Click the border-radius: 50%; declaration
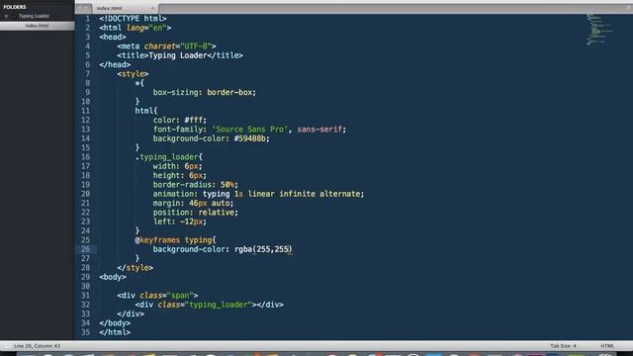The image size is (633, 356). point(196,185)
